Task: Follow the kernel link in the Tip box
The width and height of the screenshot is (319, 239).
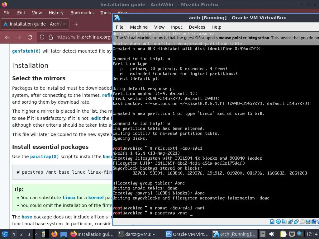Action: click(96, 198)
